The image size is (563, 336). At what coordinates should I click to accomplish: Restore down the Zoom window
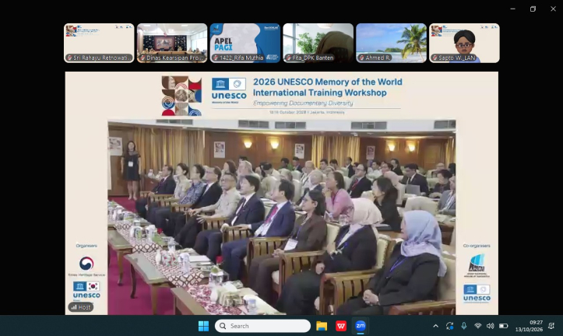533,9
